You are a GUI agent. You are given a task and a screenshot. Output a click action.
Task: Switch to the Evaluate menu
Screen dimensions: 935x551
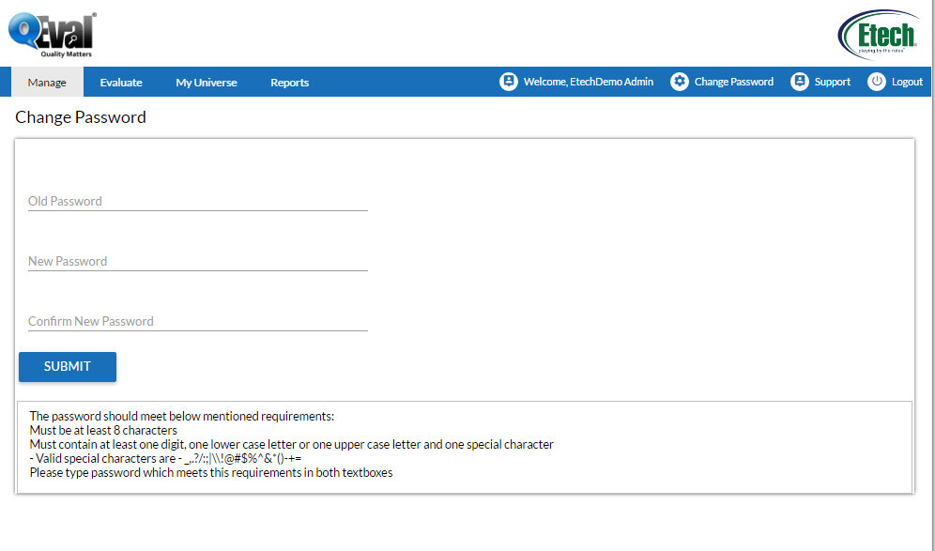click(121, 83)
